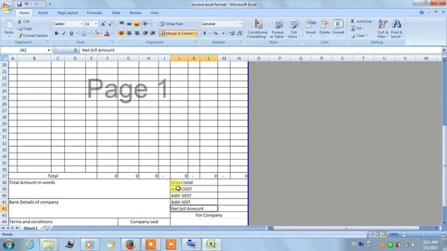Open the Data tab
This screenshot has height=251, width=447.
pyautogui.click(x=116, y=13)
